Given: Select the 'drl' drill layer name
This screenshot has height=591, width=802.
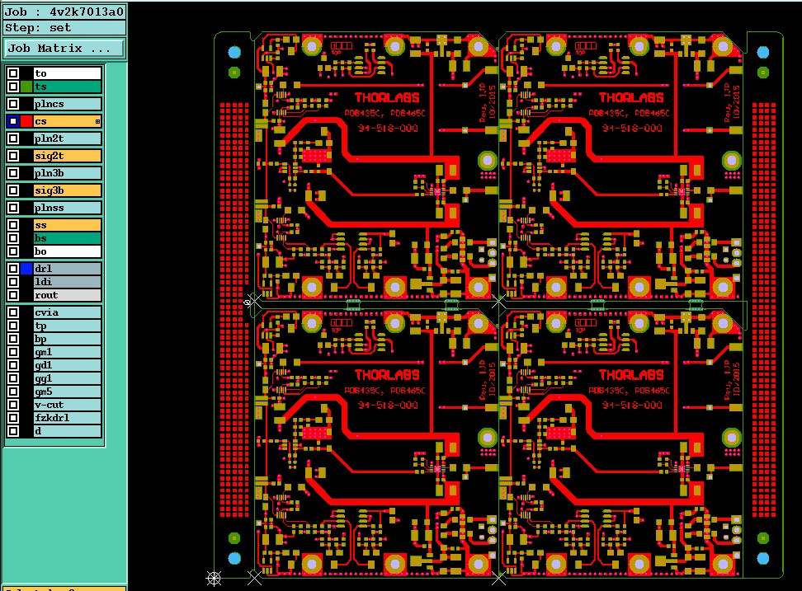Looking at the screenshot, I should 67,269.
